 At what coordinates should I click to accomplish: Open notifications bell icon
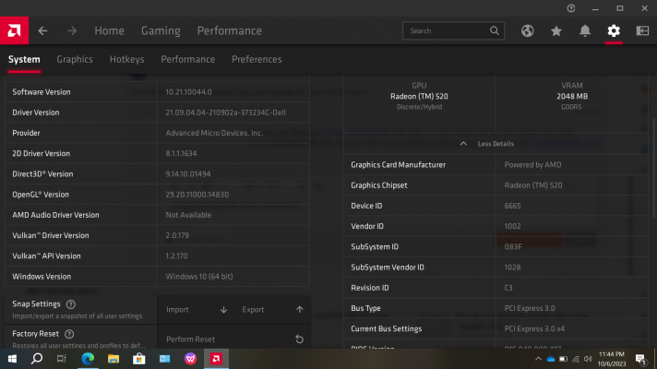coord(585,30)
